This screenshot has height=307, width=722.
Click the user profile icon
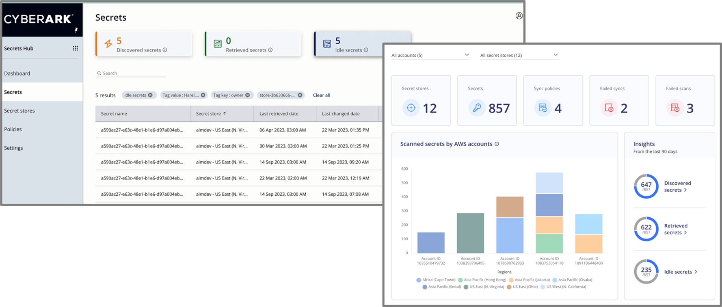[x=519, y=16]
